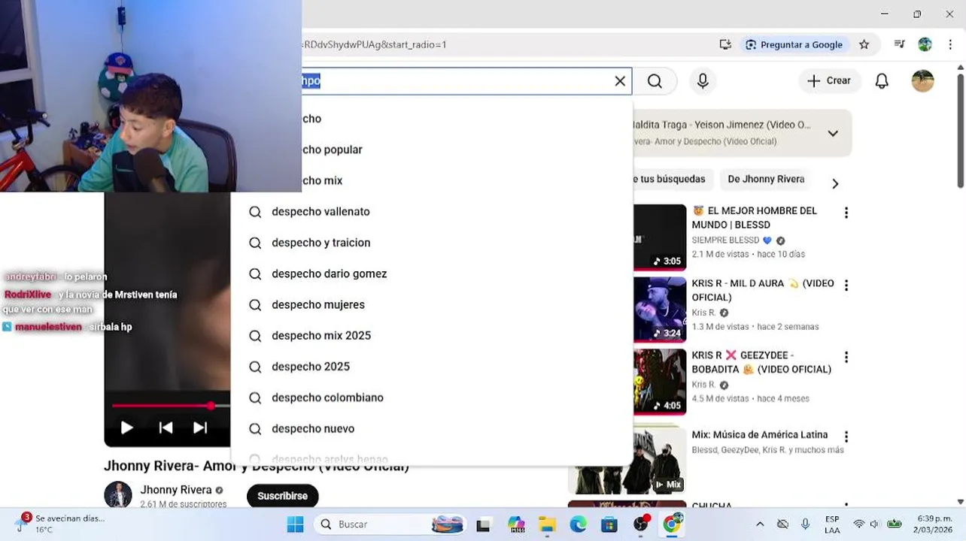Open 'KRIS R - MIL D AURA' title link
Screen dimensions: 966x541
pyautogui.click(x=763, y=290)
